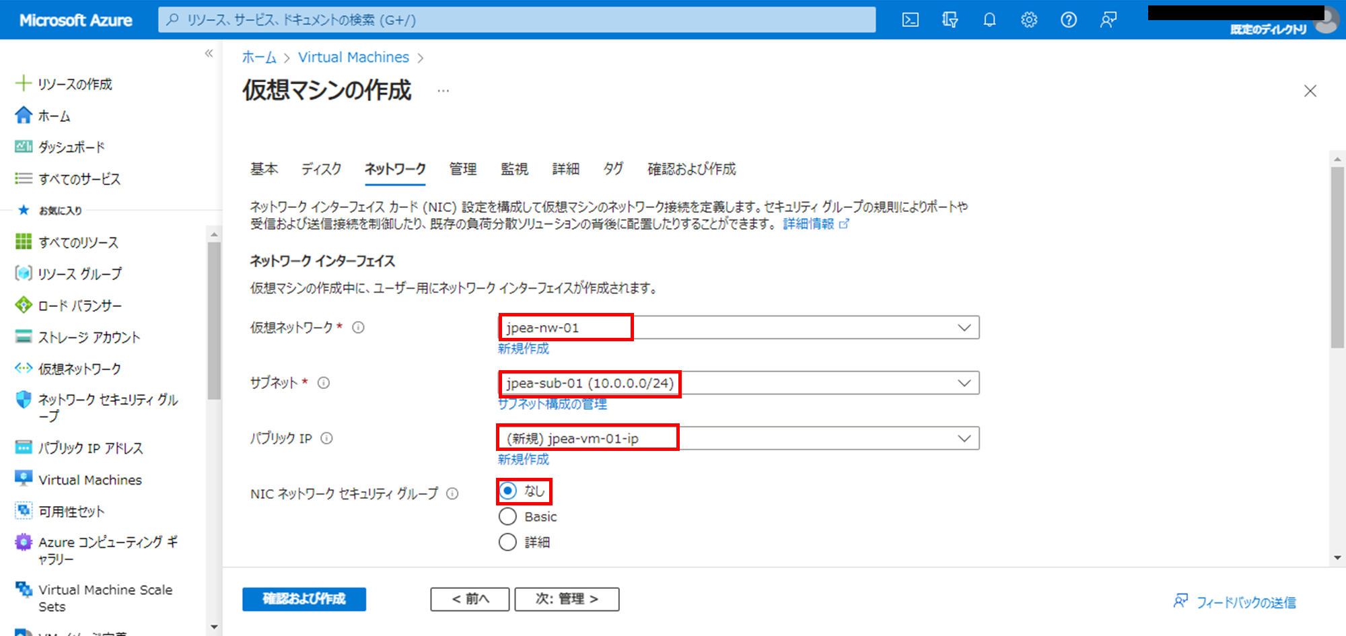Open the 詳細情報 link
Image resolution: width=1346 pixels, height=636 pixels.
coord(816,224)
